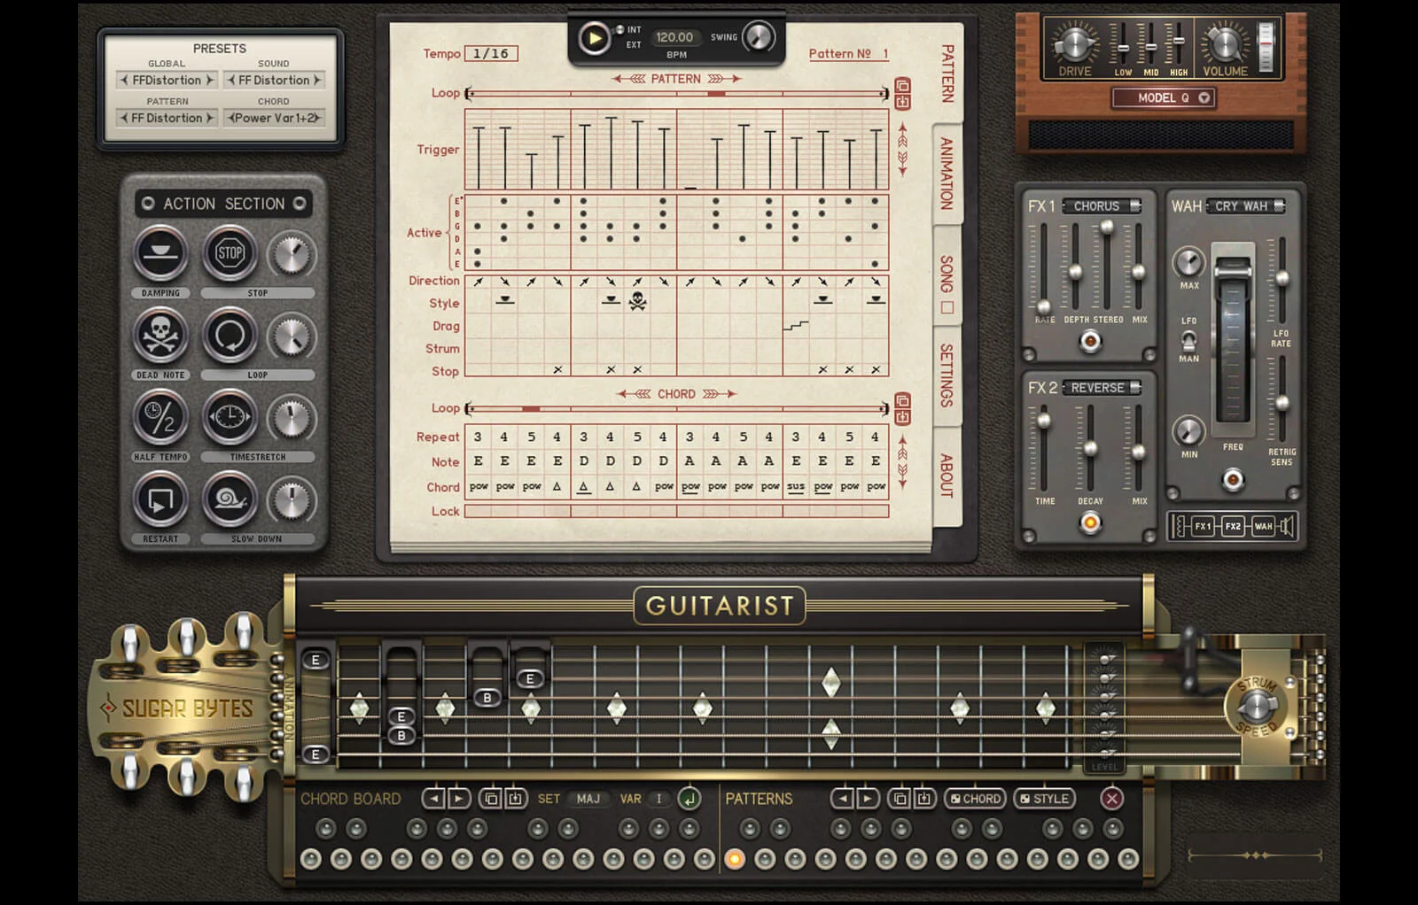Screen dimensions: 1418x905
Task: Open the MAJ chord set selector
Action: 588,799
